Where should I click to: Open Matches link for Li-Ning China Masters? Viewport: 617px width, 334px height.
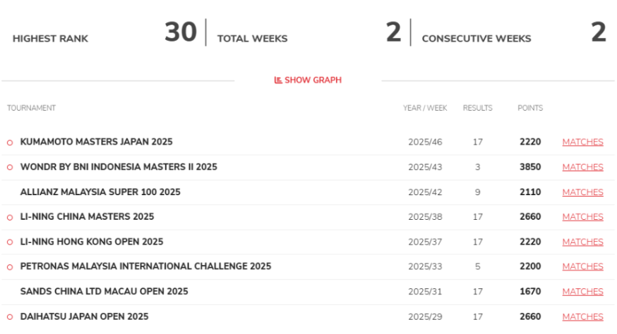point(582,217)
